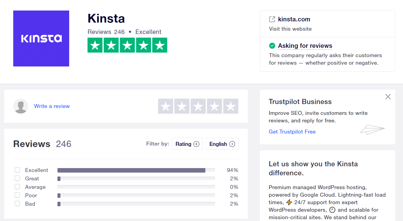Toggle the Bad rating checkbox
Viewport: 403px width, 221px height.
coord(17,204)
